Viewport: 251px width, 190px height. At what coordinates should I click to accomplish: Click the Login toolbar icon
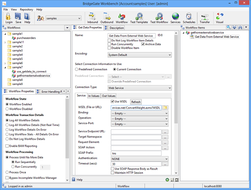(8, 18)
